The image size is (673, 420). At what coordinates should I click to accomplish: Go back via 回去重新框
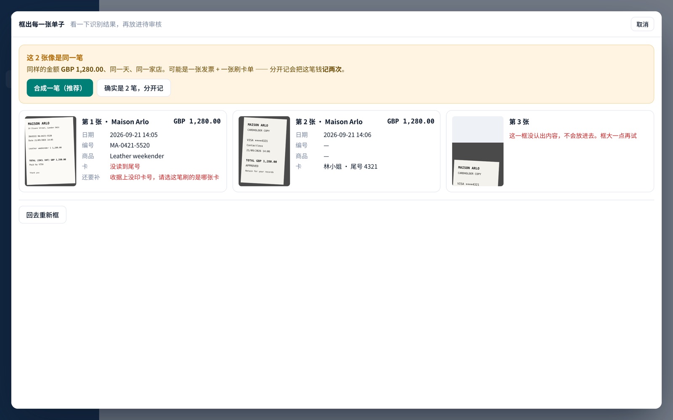[x=42, y=215]
